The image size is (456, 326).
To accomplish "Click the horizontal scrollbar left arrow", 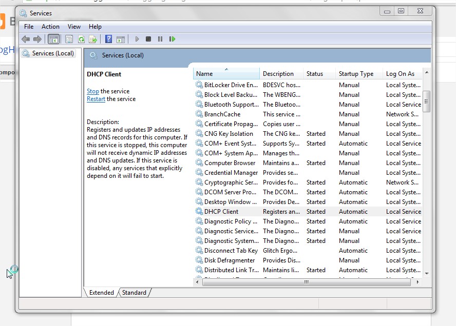I will click(x=197, y=282).
